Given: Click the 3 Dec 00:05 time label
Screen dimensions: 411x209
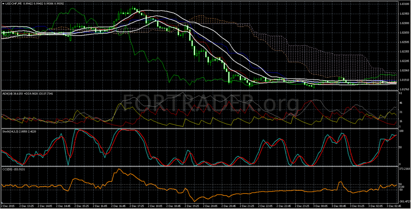Looking at the screenshot, I should pyautogui.click(x=321, y=206).
